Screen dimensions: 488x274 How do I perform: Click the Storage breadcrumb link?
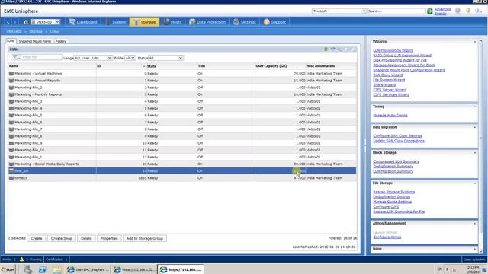(36, 32)
